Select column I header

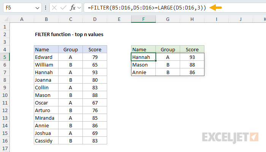coord(217,19)
